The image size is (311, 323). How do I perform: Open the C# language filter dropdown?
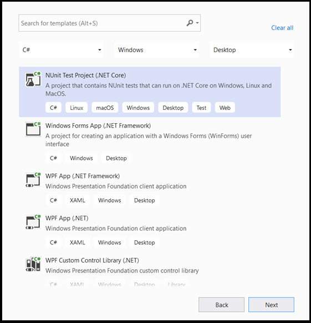coord(61,50)
